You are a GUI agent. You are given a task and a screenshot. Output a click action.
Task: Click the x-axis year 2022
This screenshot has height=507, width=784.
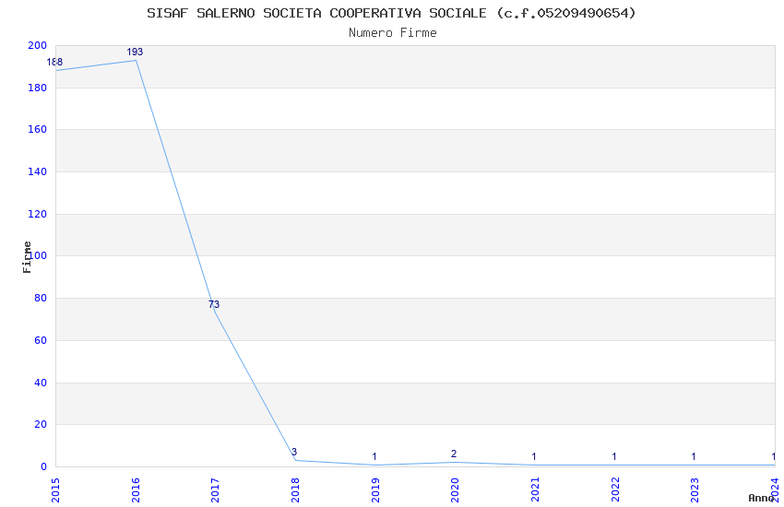[615, 490]
